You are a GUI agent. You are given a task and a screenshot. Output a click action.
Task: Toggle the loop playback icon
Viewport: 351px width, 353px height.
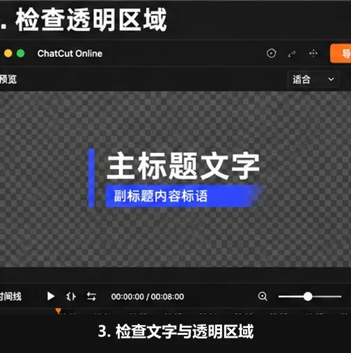[91, 297]
